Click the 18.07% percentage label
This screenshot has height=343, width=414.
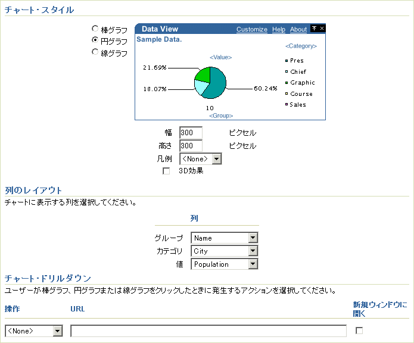pos(155,89)
